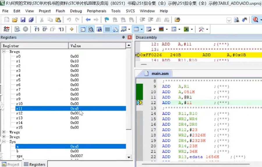Expand Watch Windows dropdown arrow

(129, 29)
